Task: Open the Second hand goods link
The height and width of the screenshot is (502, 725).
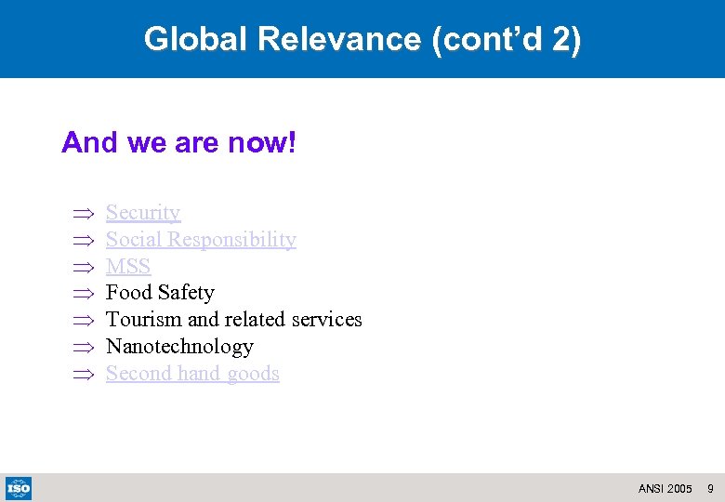Action: pos(192,374)
